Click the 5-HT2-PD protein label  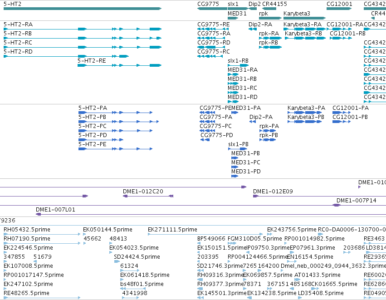pos(93,135)
